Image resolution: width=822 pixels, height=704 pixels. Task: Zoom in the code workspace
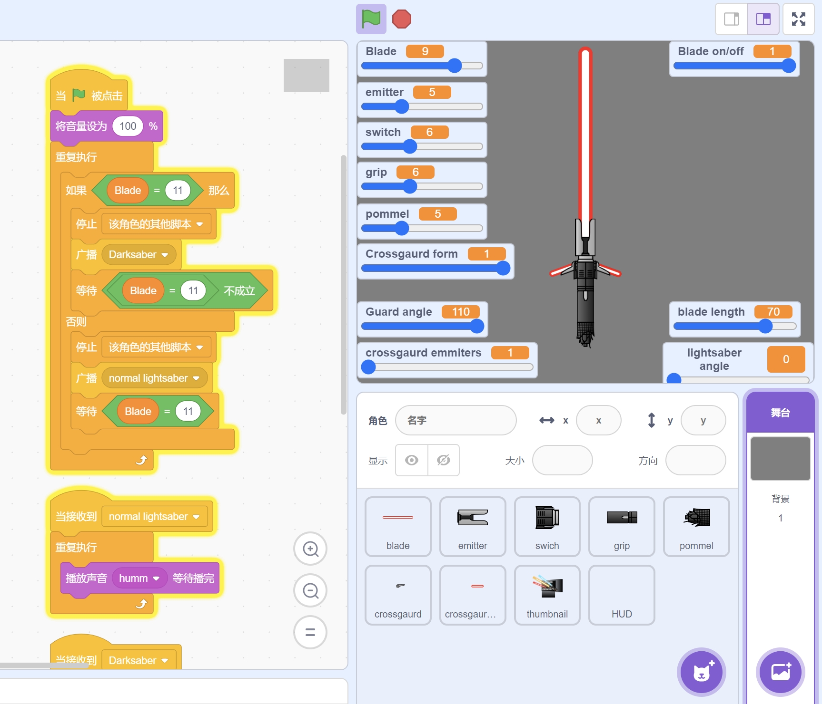pyautogui.click(x=311, y=549)
